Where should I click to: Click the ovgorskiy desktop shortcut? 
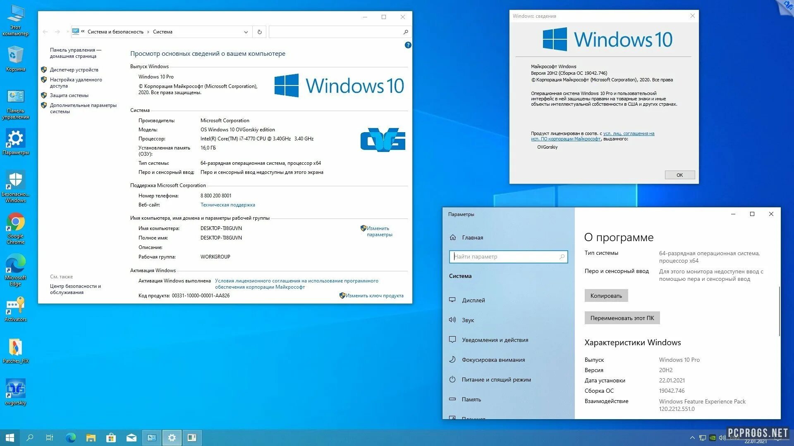(15, 390)
